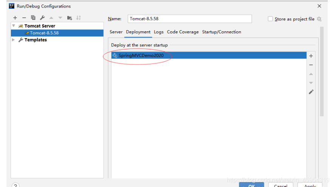Switch to the Server tab
This screenshot has width=333, height=187.
[x=116, y=32]
